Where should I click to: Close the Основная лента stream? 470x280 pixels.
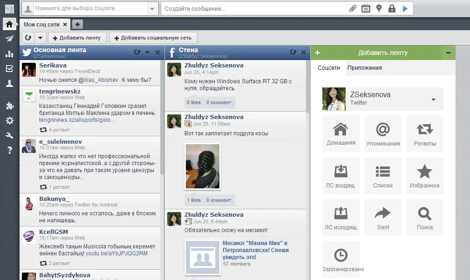pos(157,53)
